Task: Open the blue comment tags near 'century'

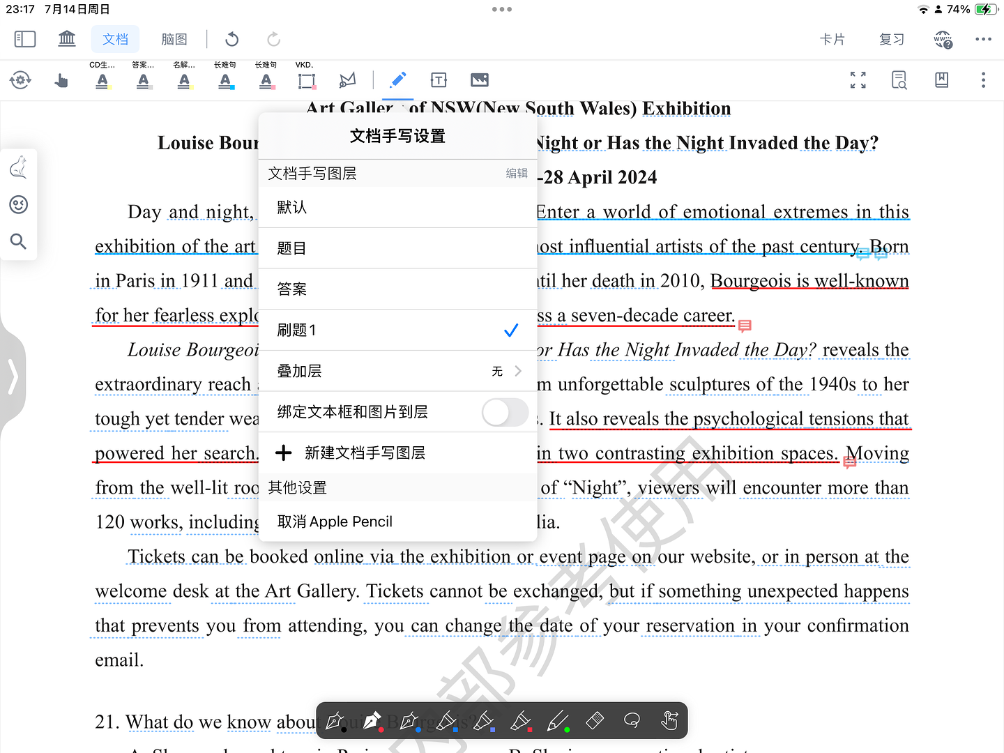Action: [x=872, y=253]
